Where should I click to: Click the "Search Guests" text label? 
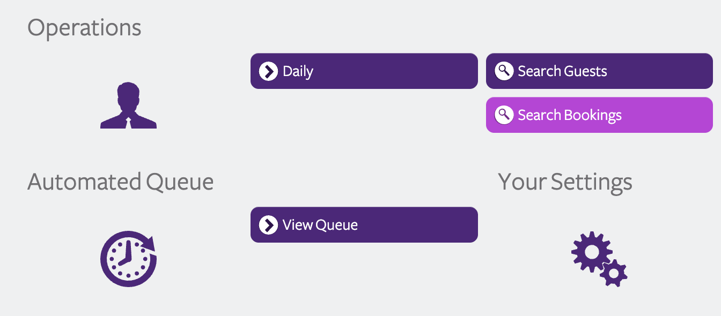point(562,71)
